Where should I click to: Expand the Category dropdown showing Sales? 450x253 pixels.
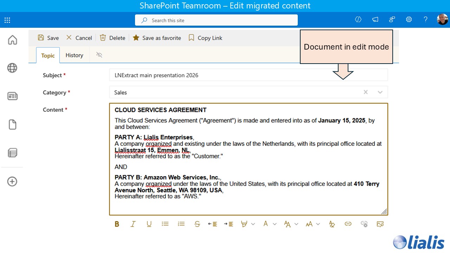click(x=380, y=92)
